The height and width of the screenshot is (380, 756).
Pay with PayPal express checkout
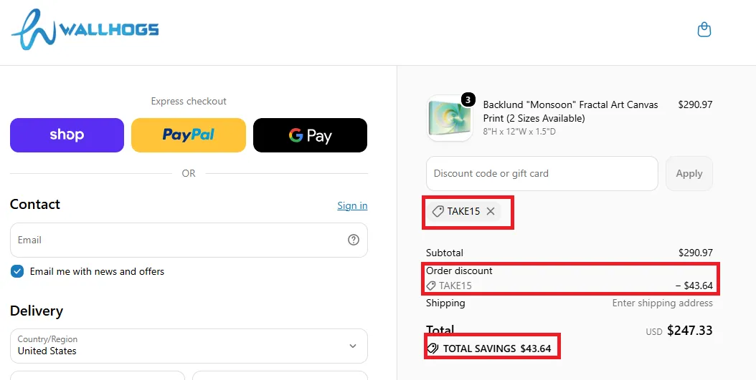(x=189, y=135)
